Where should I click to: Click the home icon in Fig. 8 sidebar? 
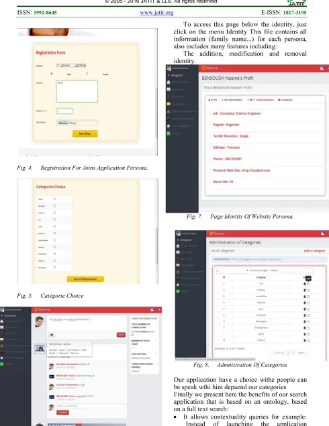coord(178,246)
